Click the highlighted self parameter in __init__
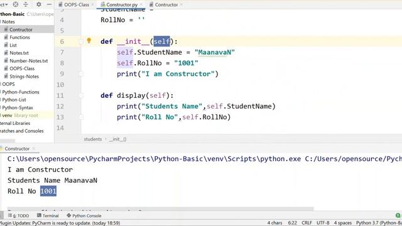The width and height of the screenshot is (402, 226). (x=162, y=41)
